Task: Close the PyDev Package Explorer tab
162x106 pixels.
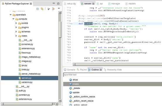Action: (x=31, y=4)
